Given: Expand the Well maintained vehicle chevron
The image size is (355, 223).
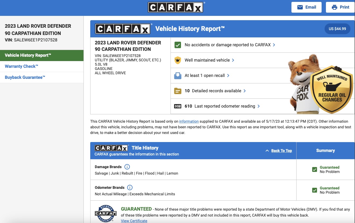Looking at the screenshot, I should pyautogui.click(x=233, y=60).
